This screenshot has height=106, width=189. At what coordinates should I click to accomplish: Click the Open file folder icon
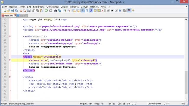(x=8, y=11)
